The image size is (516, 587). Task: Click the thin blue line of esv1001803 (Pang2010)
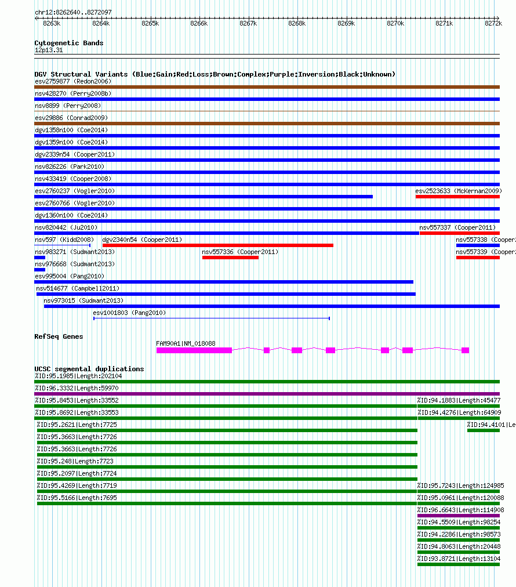click(x=212, y=318)
